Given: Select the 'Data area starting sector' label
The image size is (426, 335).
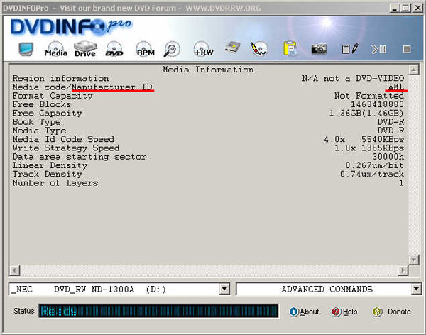Looking at the screenshot, I should 80,157.
